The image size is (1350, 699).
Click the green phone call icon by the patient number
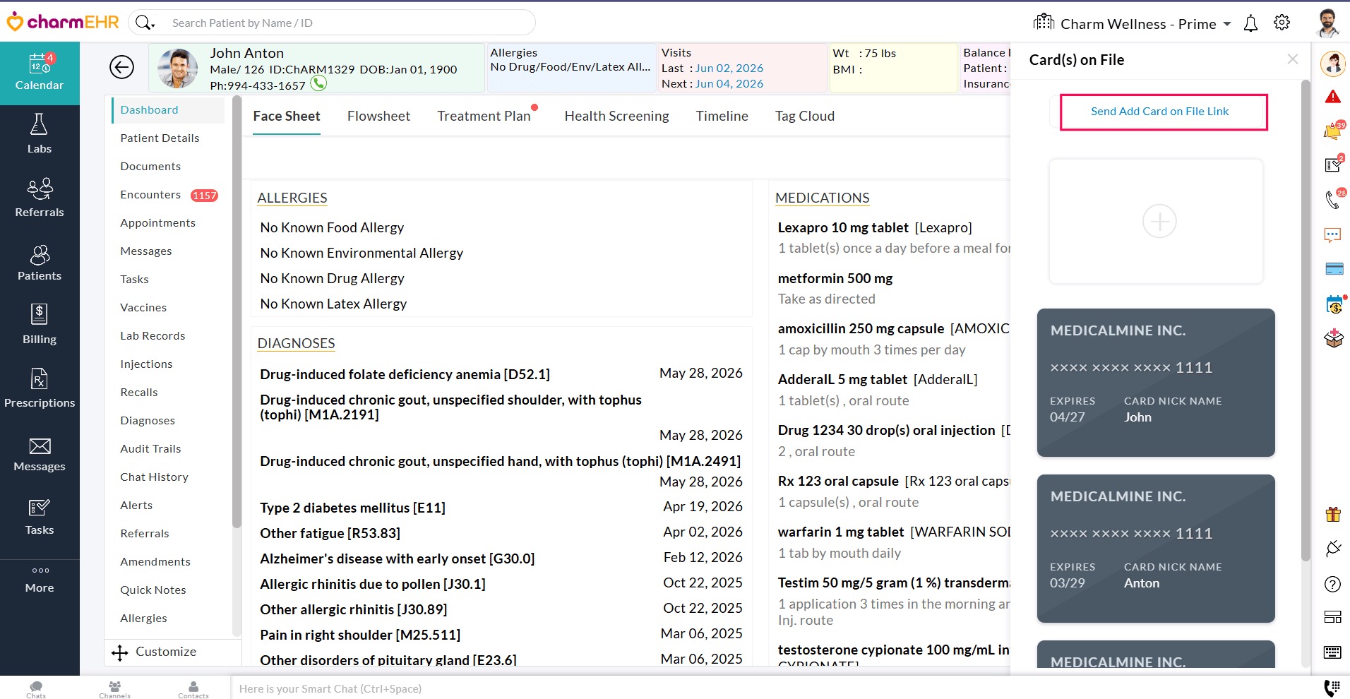[x=319, y=84]
